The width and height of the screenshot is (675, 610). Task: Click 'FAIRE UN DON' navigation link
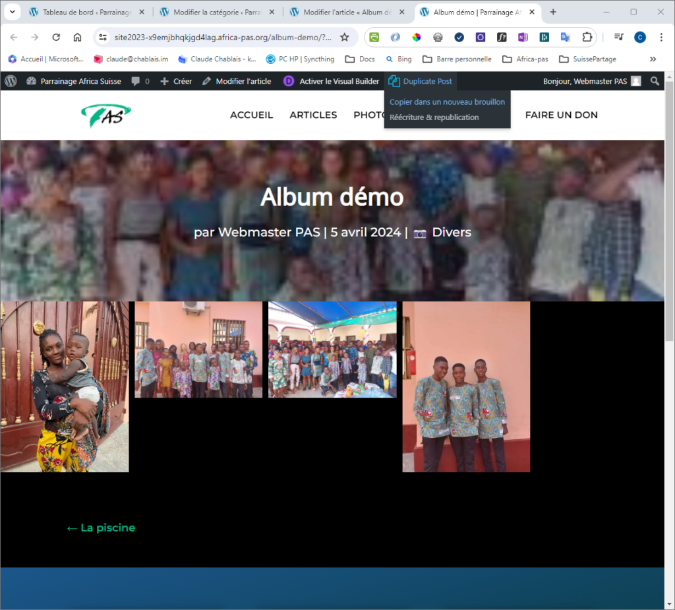pos(561,115)
